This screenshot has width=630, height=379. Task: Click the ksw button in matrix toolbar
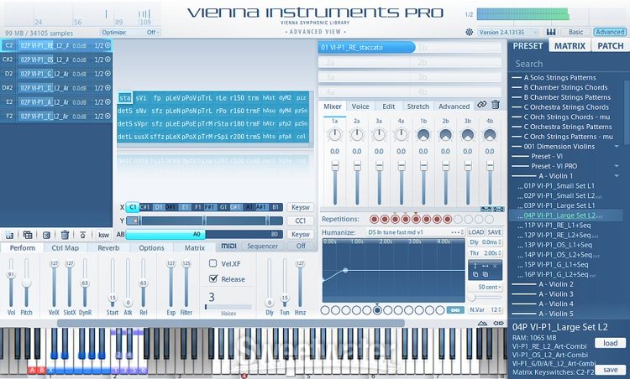[x=103, y=235]
